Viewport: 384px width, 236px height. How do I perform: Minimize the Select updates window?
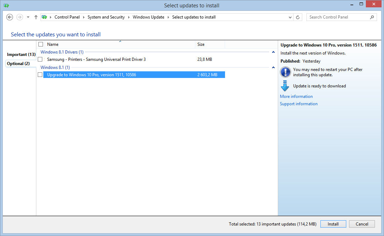click(x=352, y=5)
